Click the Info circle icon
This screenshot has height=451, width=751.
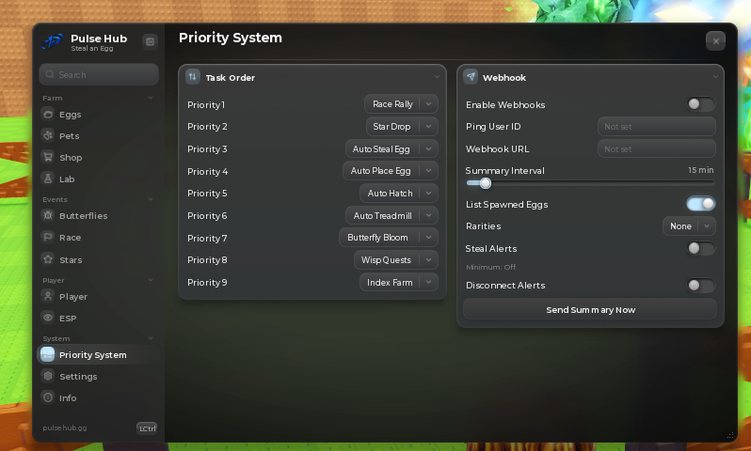coord(48,397)
